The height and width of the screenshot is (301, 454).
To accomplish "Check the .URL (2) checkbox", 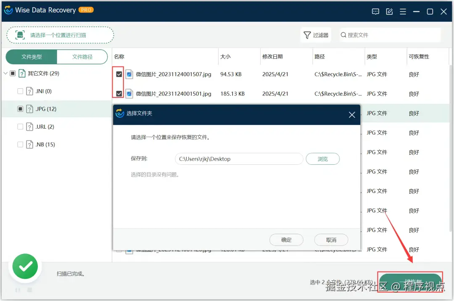I will pos(20,127).
